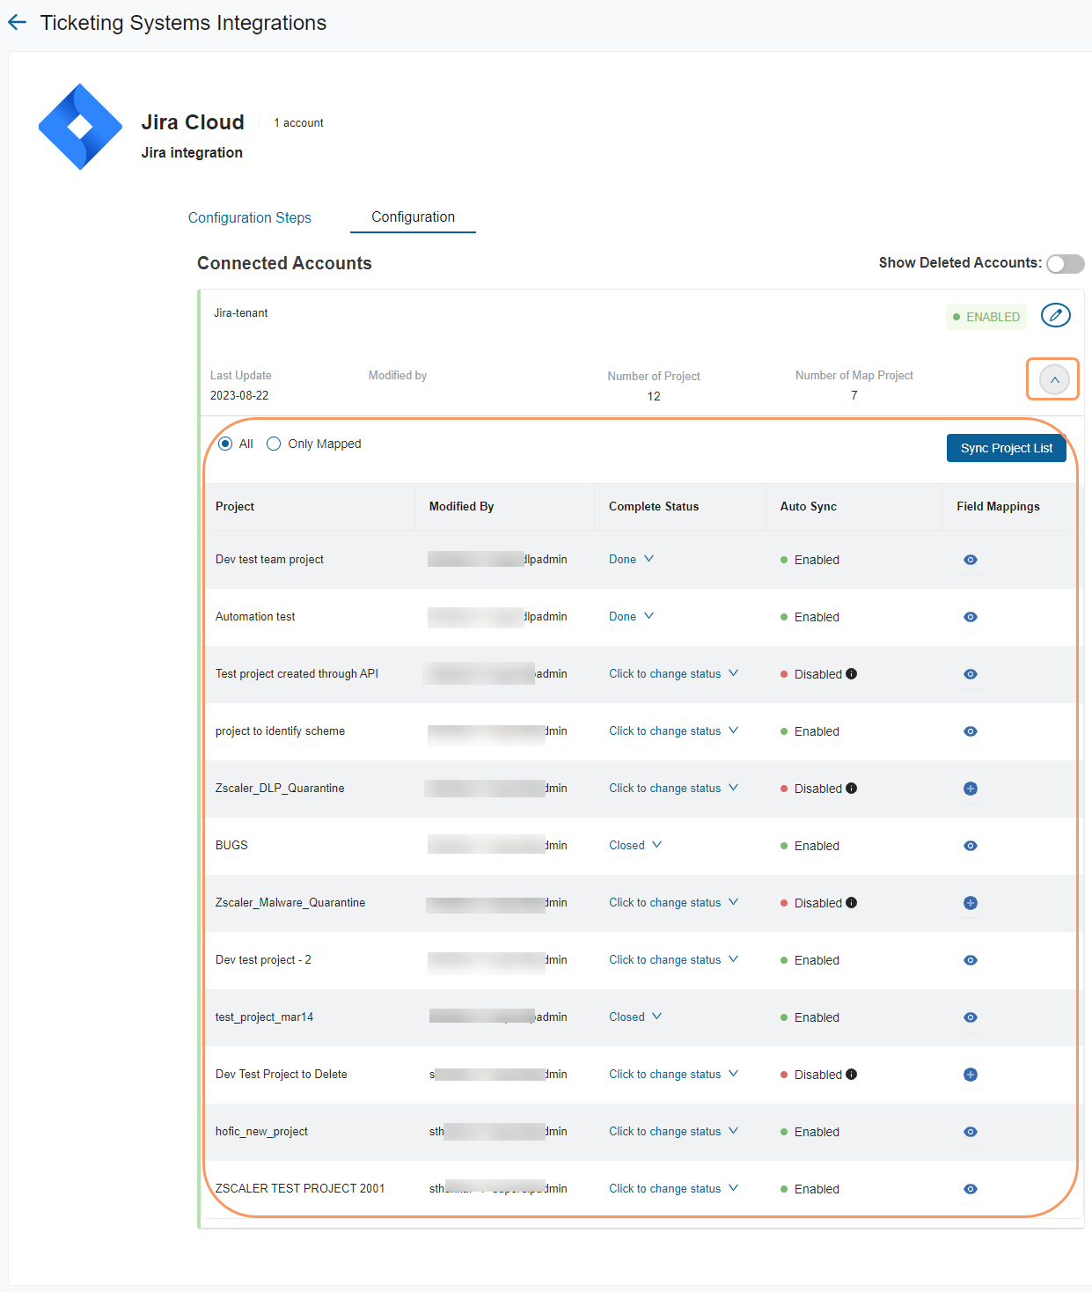Click info icon next to Disabled for Test project created through API
Viewport: 1092px width, 1292px height.
tap(851, 674)
